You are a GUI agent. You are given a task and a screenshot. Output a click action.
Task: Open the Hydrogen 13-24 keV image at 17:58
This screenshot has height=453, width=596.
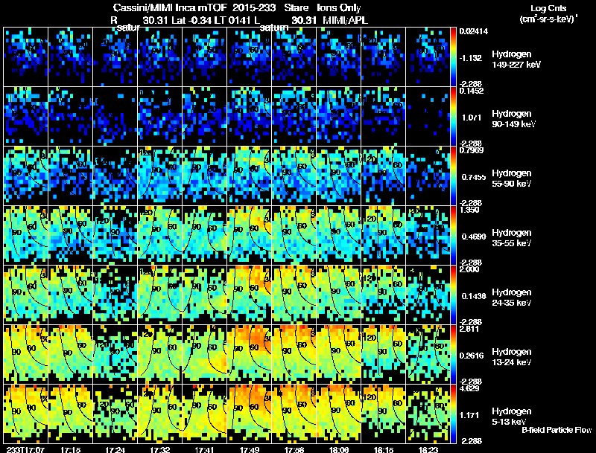pos(294,354)
